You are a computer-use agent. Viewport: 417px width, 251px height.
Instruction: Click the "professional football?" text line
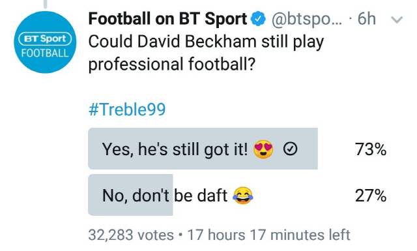pyautogui.click(x=172, y=65)
